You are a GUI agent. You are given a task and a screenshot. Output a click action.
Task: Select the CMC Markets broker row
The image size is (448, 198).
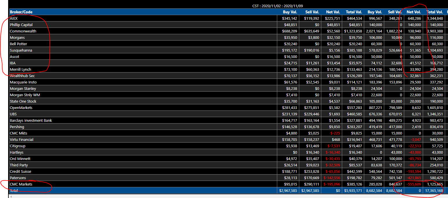(228, 184)
